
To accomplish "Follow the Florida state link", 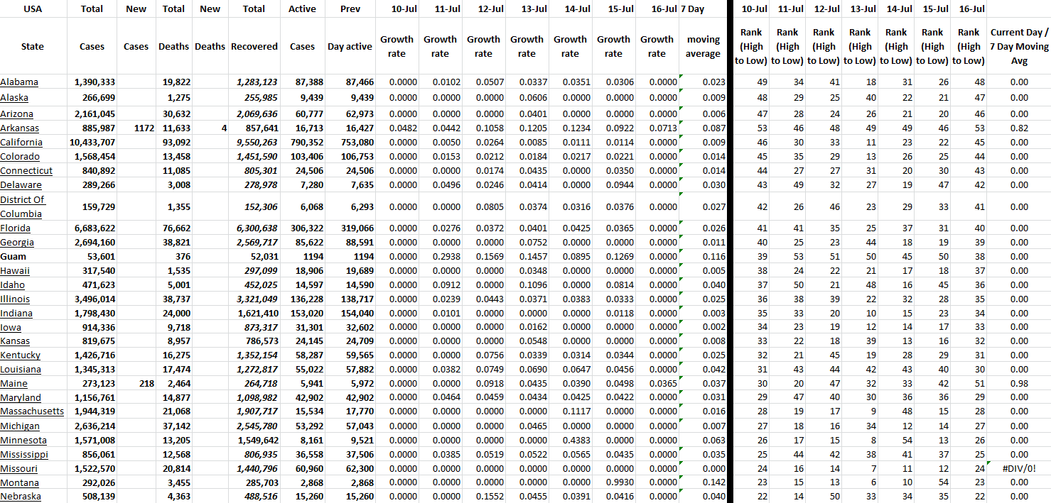I will 16,228.
